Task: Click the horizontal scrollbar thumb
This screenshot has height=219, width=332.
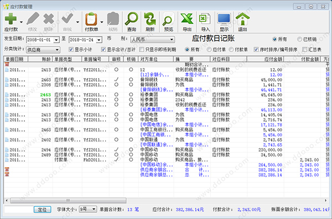Action: tap(68, 200)
